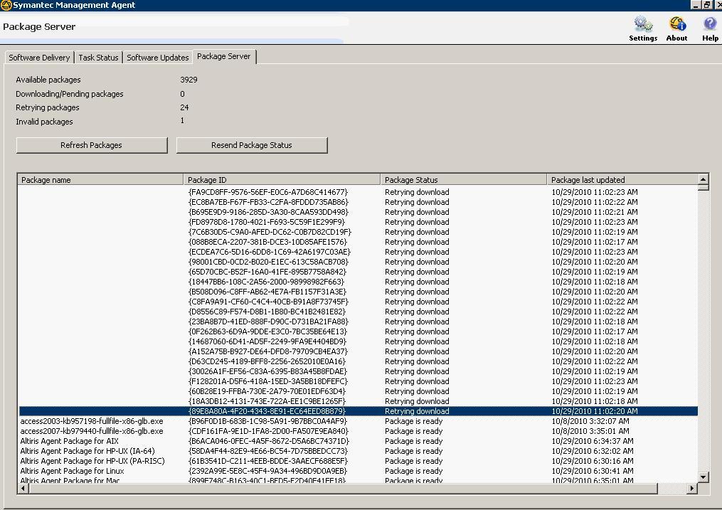Click the Available packages count 3929

pyautogui.click(x=189, y=80)
